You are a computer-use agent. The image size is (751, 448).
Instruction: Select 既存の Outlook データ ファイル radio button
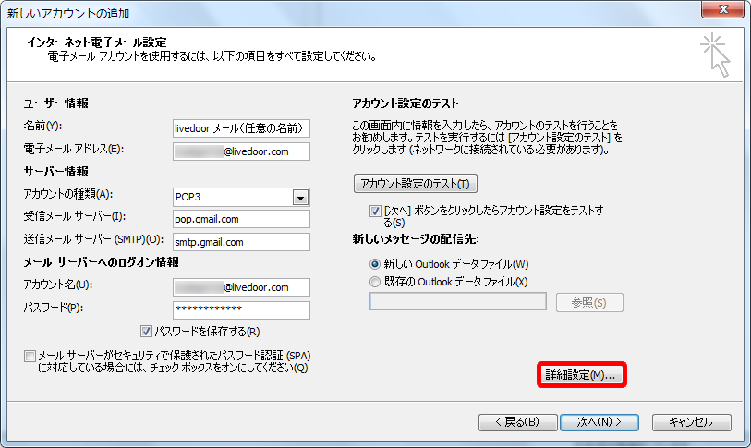[x=374, y=282]
